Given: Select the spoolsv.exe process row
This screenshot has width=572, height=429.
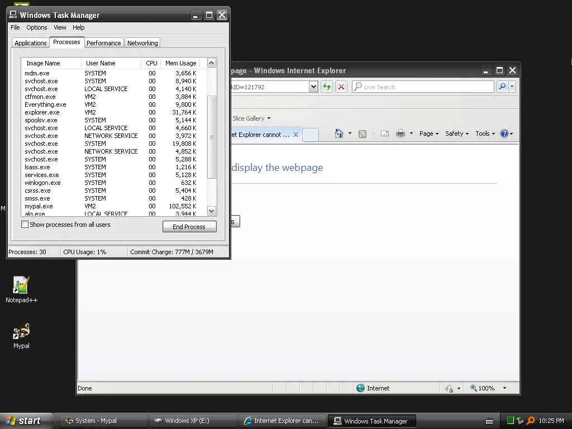Looking at the screenshot, I should [x=114, y=120].
